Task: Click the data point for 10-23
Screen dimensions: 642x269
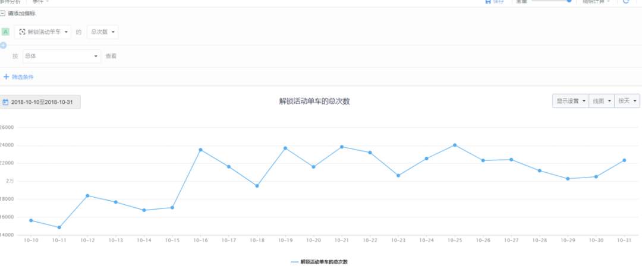Action: pos(398,175)
